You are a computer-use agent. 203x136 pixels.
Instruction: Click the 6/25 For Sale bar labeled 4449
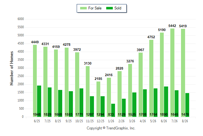coord(35,81)
